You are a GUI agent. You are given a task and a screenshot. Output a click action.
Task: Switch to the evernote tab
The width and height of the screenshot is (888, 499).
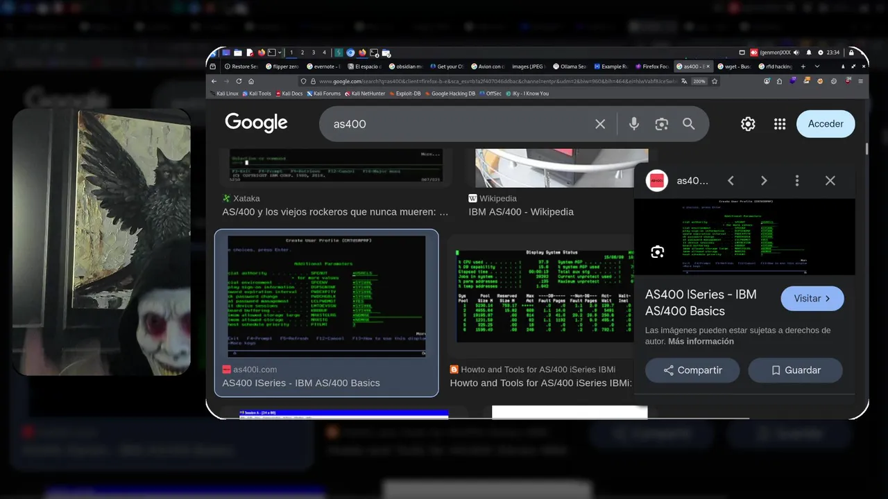point(323,67)
